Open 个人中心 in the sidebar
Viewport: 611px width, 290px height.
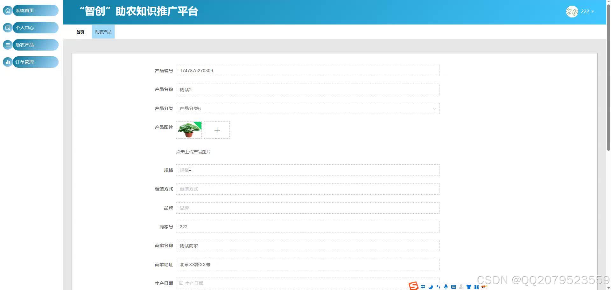click(x=35, y=28)
